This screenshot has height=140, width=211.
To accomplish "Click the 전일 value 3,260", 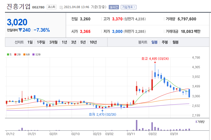I will (x=85, y=19).
